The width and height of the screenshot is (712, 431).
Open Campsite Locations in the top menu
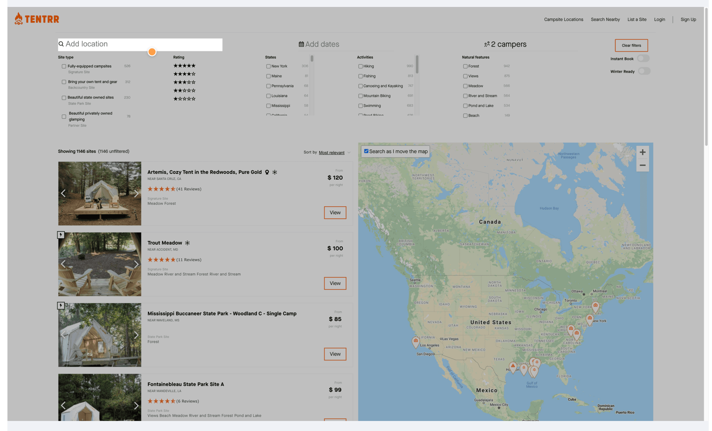563,19
